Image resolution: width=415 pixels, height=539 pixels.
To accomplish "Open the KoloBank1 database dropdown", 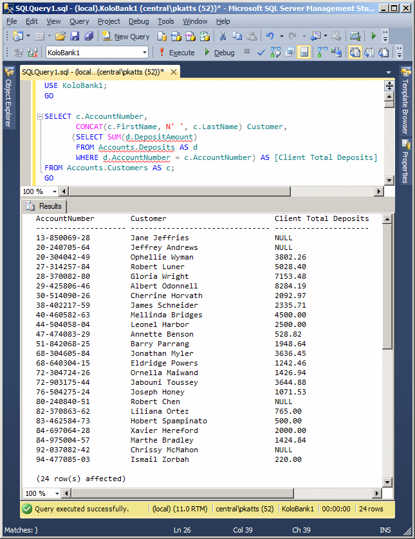I will tap(145, 53).
